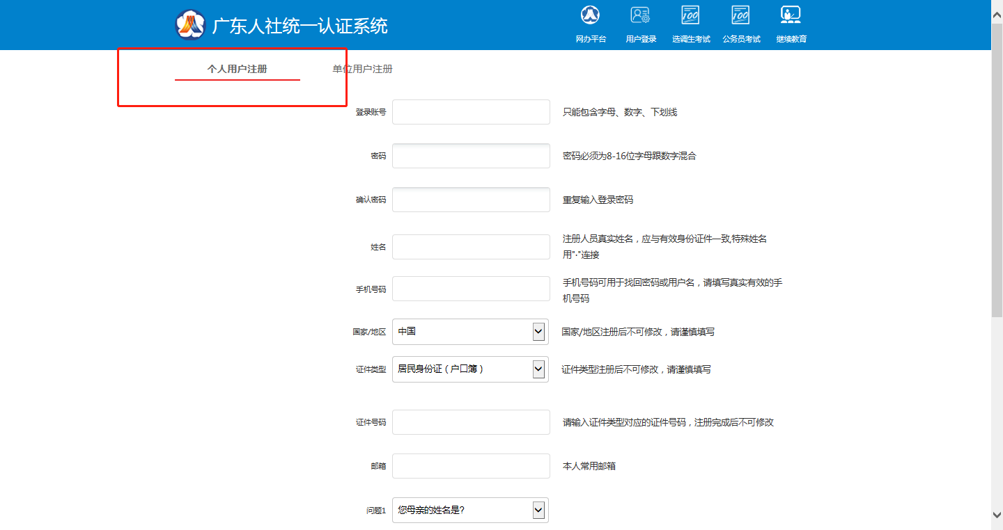Focus the 证件号码 input field
Image resolution: width=1003 pixels, height=530 pixels.
pos(471,422)
